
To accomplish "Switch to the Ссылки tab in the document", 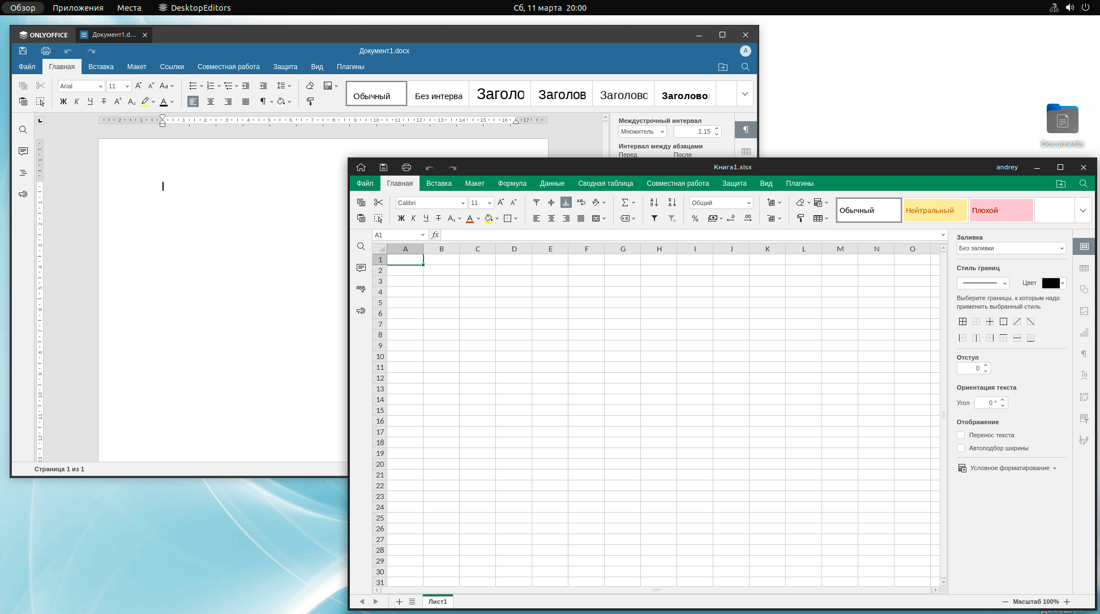I will point(172,67).
